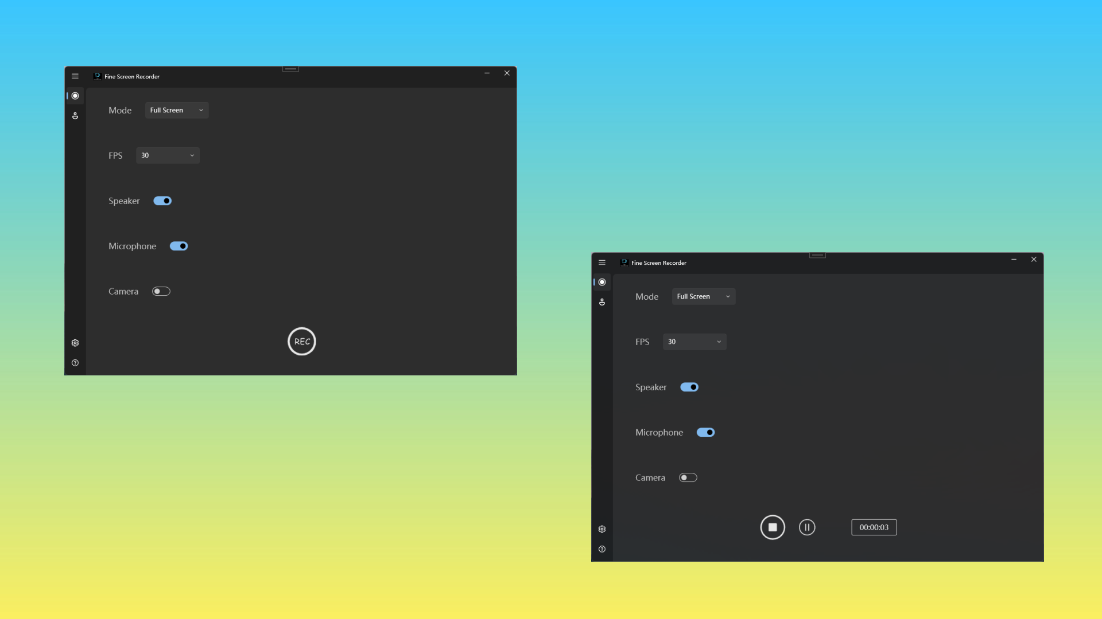Image resolution: width=1102 pixels, height=619 pixels.
Task: Open the hamburger menu in the recording window
Action: coord(602,262)
